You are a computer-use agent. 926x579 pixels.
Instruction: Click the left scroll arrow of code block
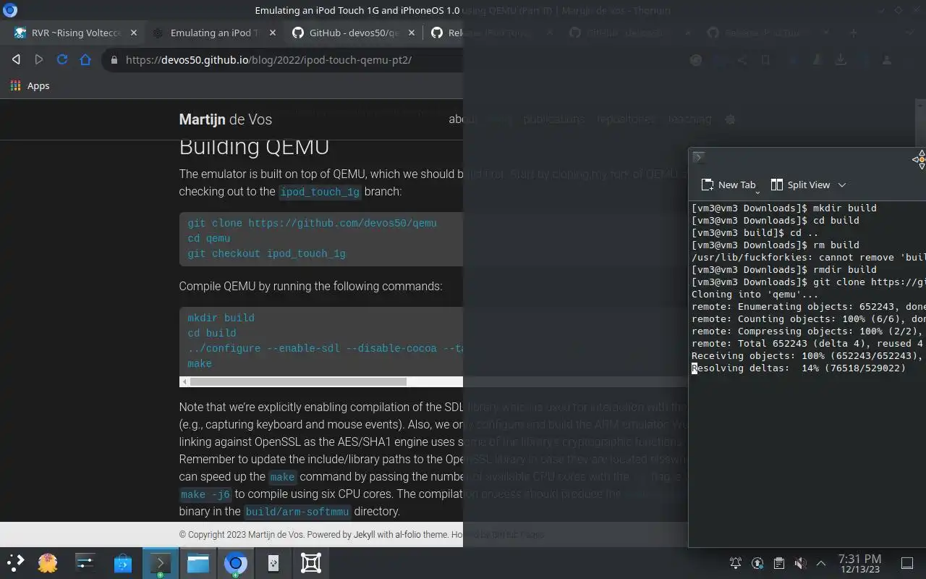[x=184, y=381]
